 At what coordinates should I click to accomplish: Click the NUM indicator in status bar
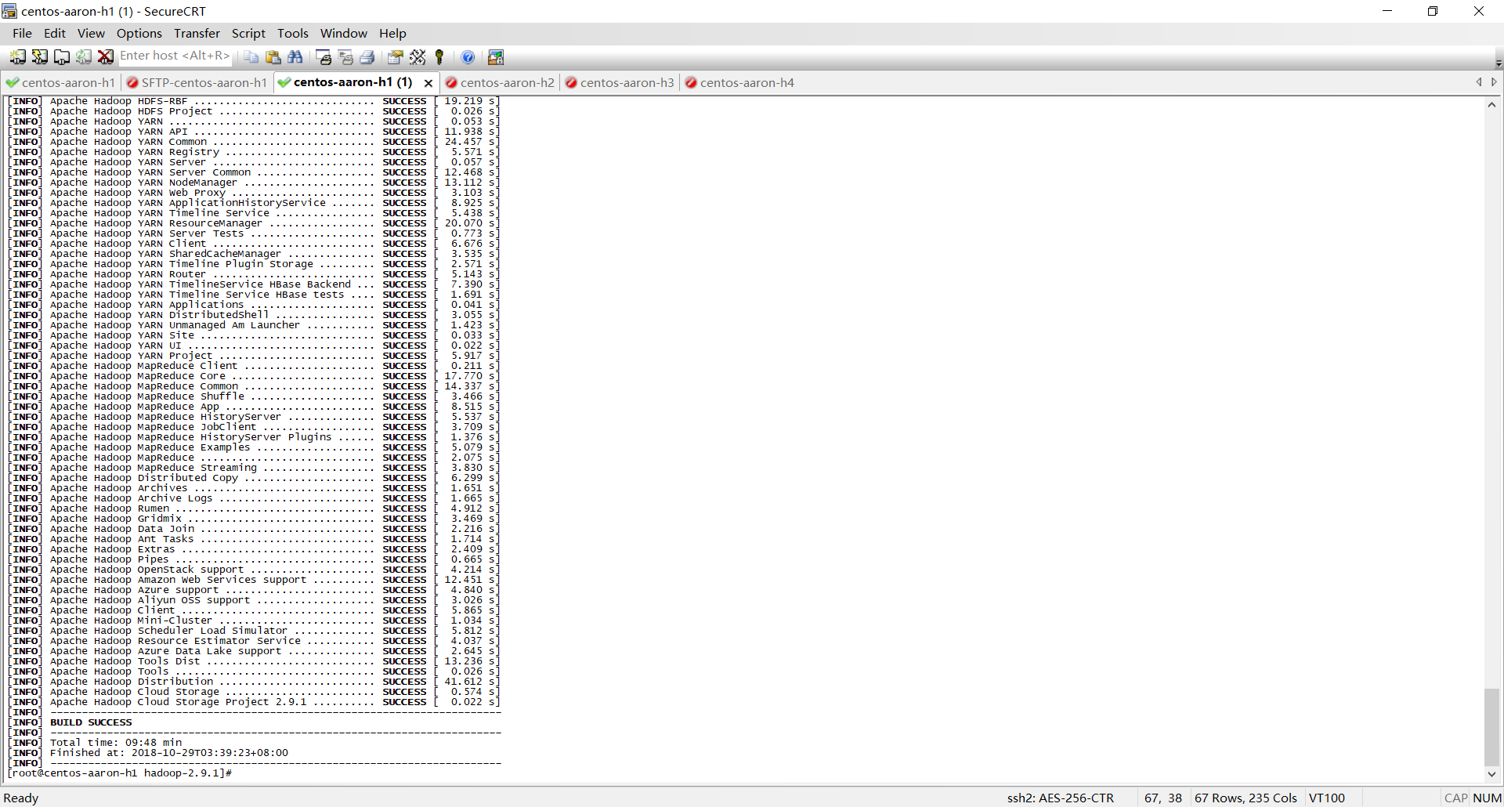coord(1487,798)
